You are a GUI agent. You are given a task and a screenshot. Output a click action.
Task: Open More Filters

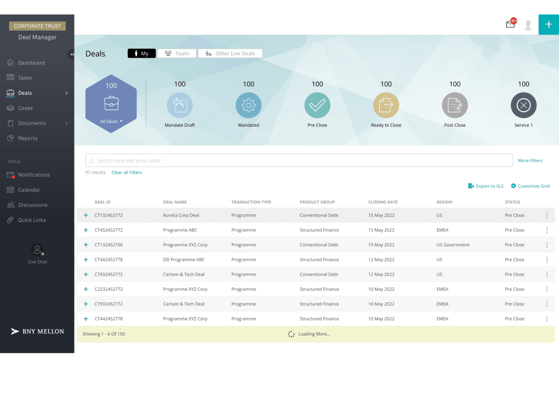[x=530, y=161]
